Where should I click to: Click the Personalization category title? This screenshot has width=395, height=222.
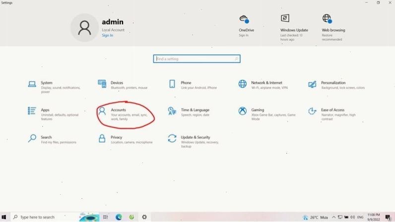pyautogui.click(x=333, y=83)
